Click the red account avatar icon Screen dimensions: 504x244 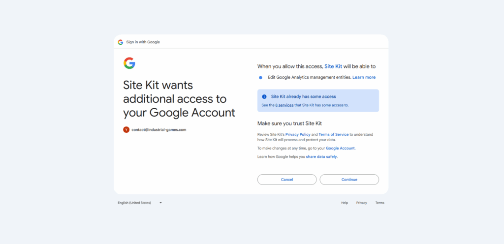click(126, 130)
